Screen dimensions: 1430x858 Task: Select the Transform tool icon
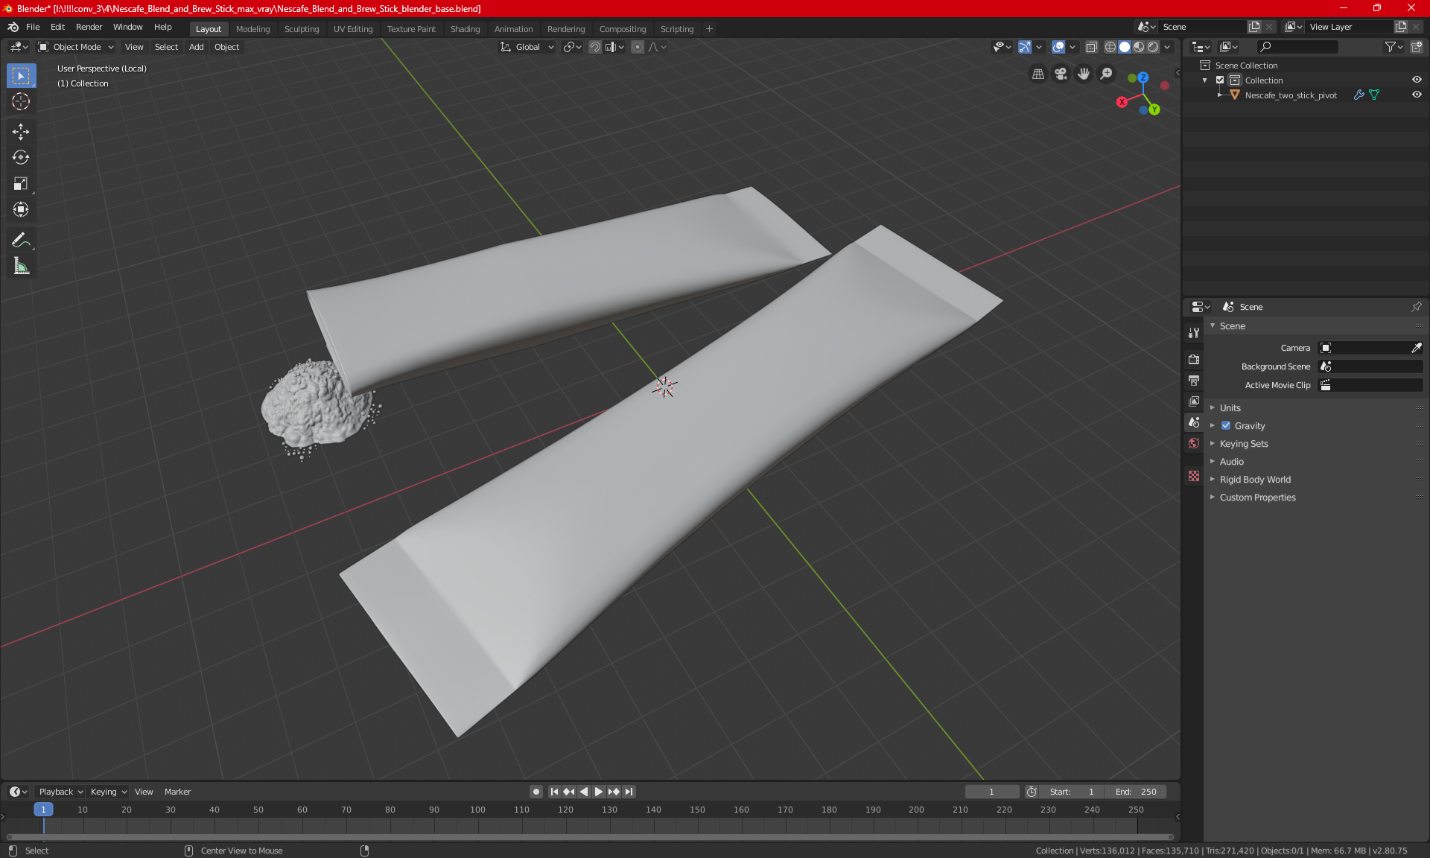coord(20,209)
